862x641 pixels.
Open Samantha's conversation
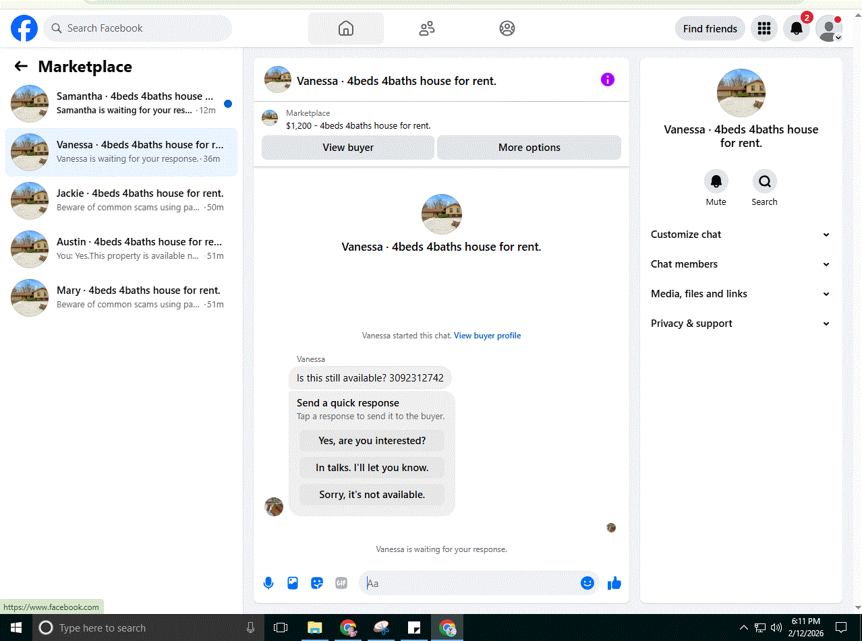point(121,103)
